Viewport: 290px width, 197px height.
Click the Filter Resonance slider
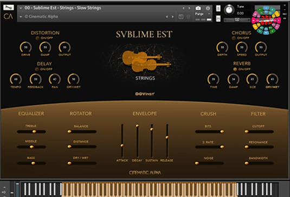point(259,147)
